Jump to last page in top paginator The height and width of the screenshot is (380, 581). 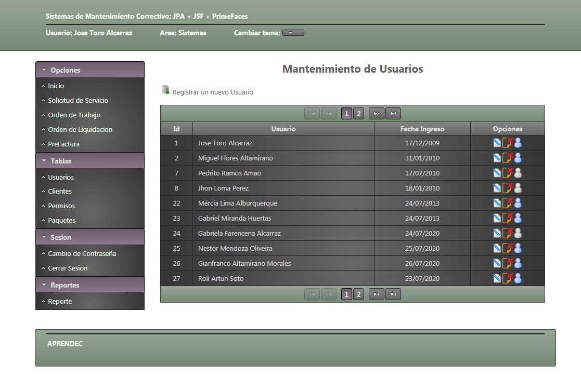pyautogui.click(x=393, y=114)
